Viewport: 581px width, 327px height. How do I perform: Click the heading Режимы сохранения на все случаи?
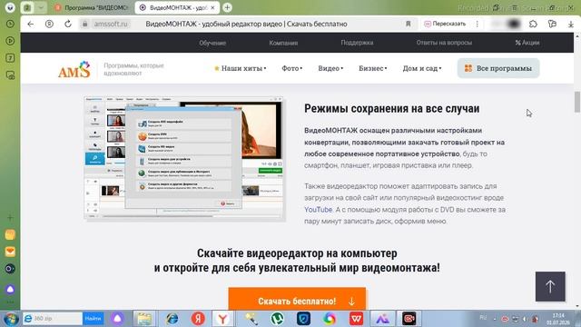[391, 109]
